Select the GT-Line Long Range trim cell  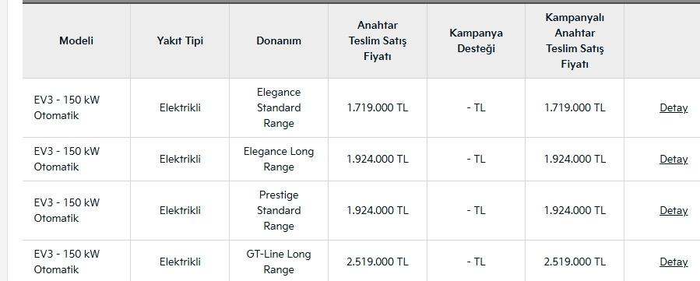coord(279,262)
